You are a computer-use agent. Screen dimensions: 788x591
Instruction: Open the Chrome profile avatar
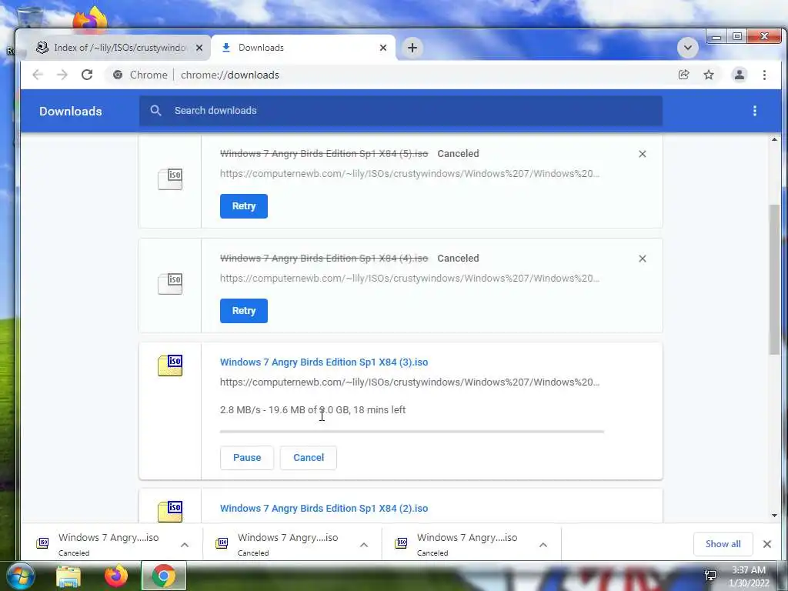tap(740, 75)
